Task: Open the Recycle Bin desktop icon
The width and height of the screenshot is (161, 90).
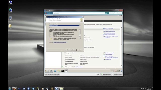Action: click(x=11, y=18)
